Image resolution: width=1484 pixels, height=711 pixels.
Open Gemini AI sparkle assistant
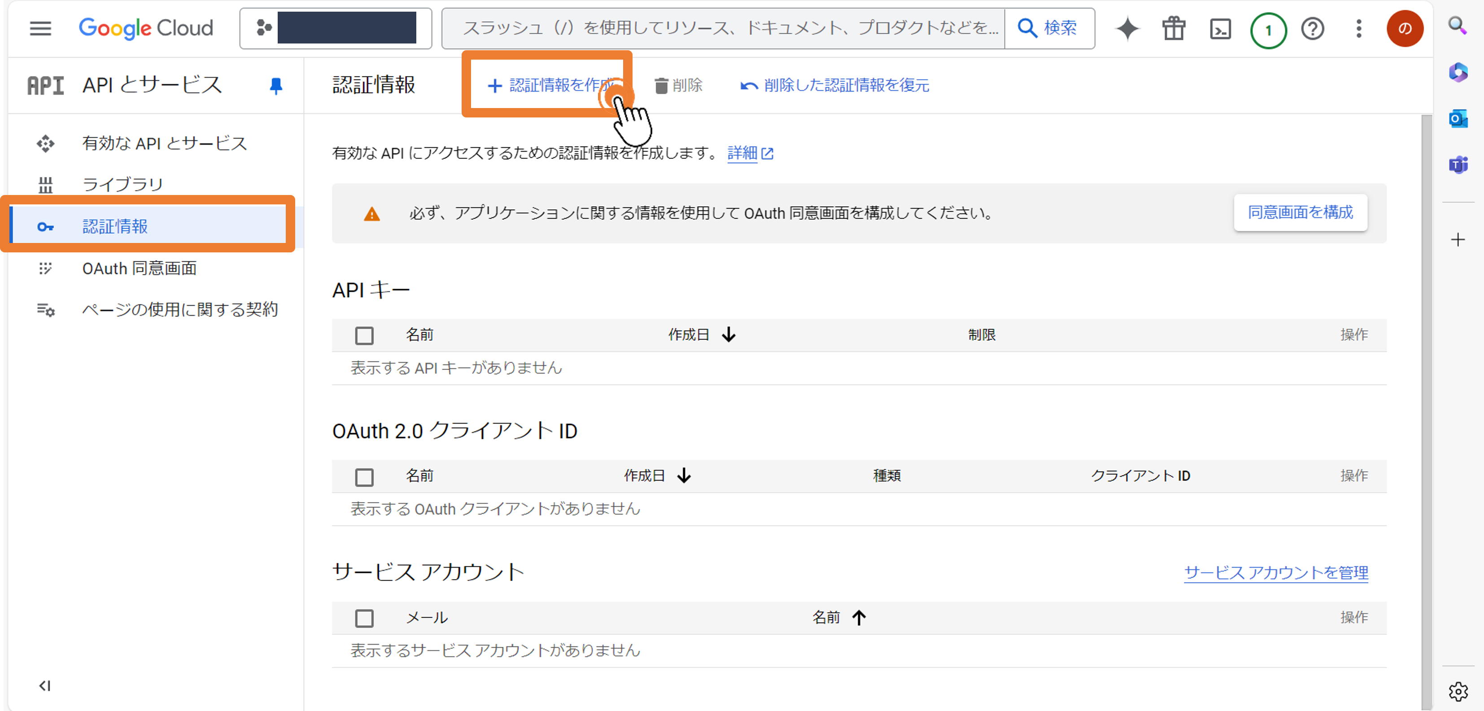tap(1127, 28)
